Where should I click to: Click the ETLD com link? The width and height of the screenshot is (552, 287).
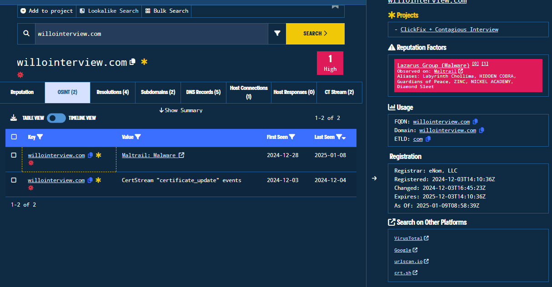(x=418, y=139)
